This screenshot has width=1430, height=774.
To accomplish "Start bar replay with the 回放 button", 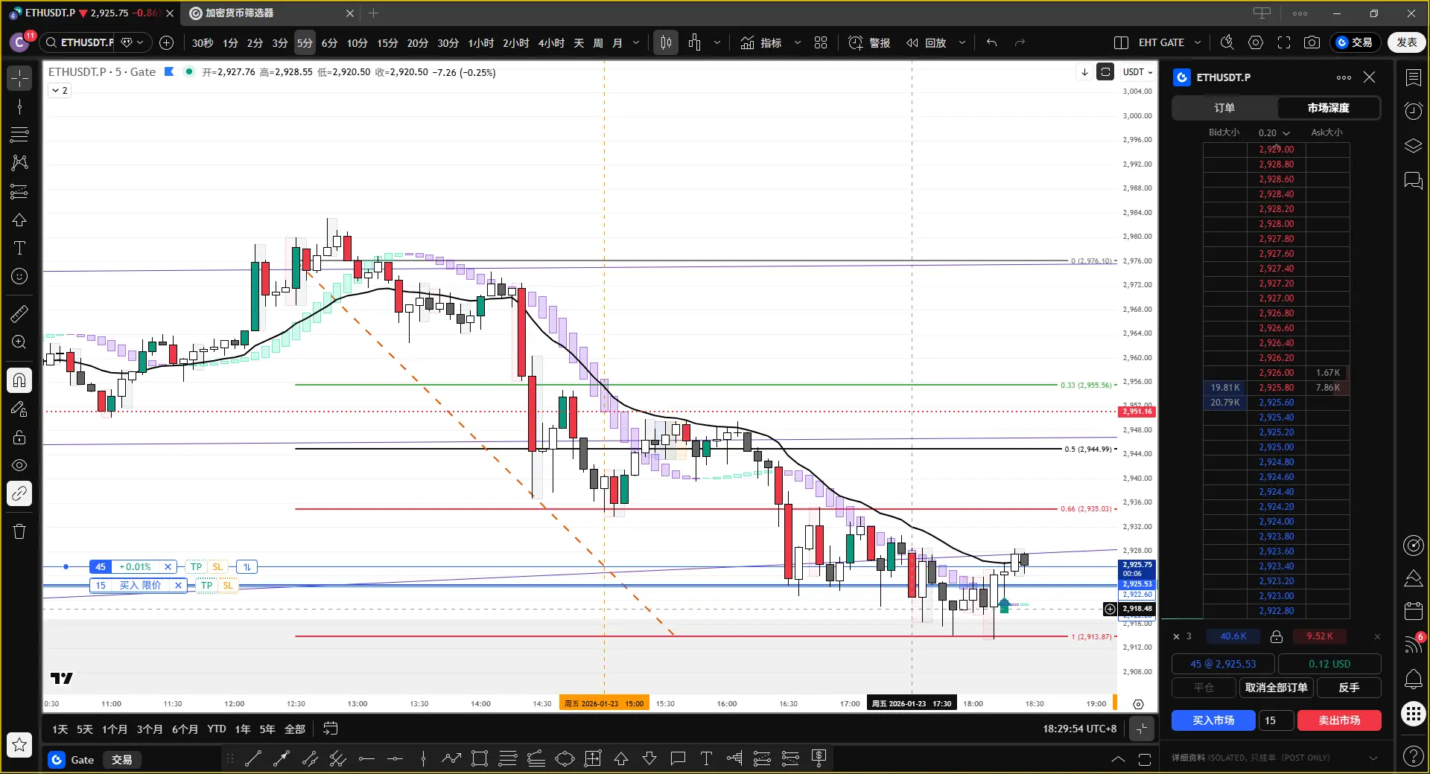I will tap(926, 43).
